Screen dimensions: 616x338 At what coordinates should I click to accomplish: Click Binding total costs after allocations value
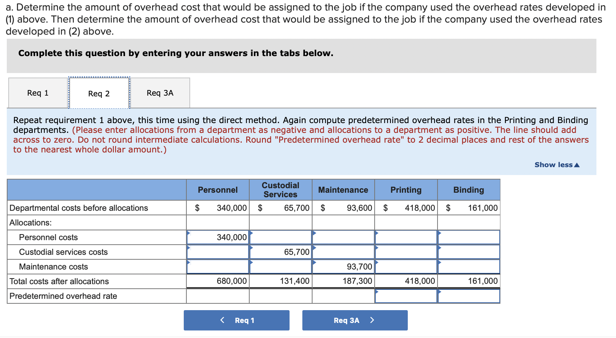(x=483, y=281)
